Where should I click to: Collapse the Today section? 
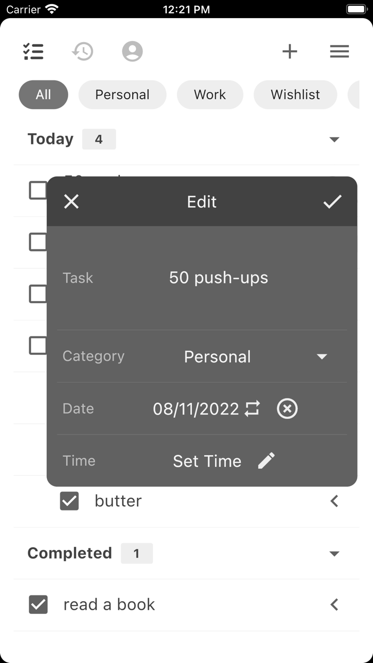335,139
